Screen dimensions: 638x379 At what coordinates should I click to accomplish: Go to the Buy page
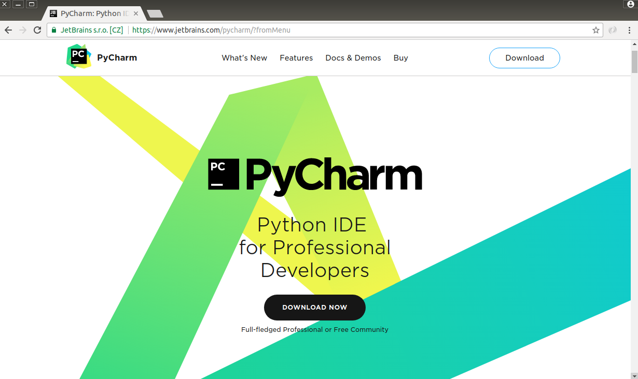point(400,58)
